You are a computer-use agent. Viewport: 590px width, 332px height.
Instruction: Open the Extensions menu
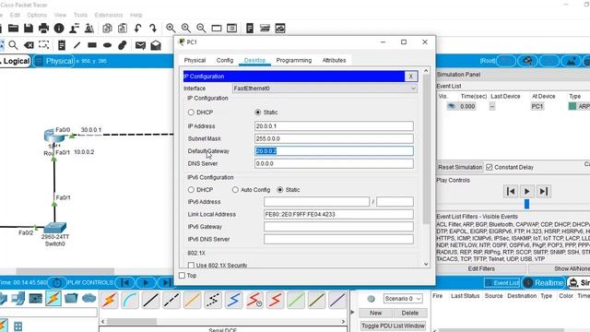tap(109, 15)
